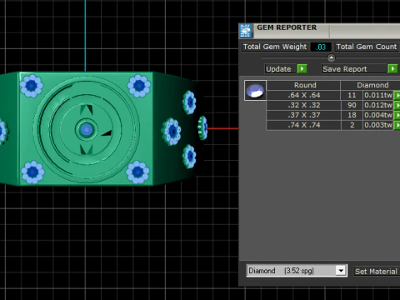
Task: Click the Set Material button
Action: [x=376, y=272]
